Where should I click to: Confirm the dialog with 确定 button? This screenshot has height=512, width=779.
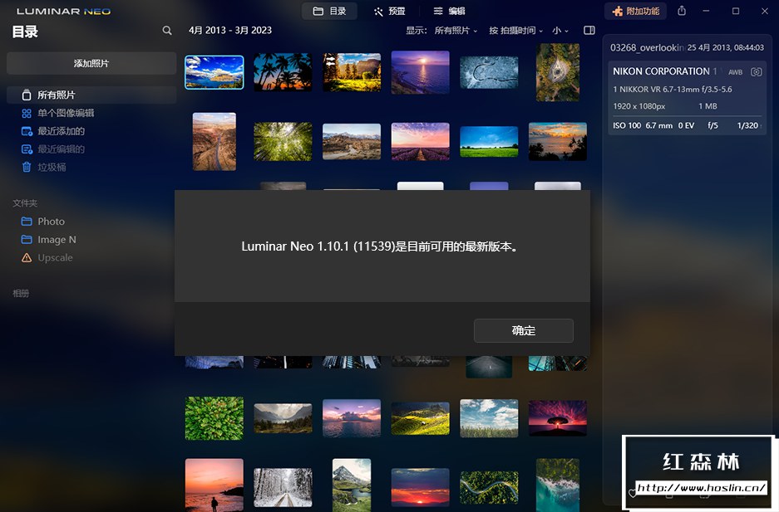[x=524, y=330]
